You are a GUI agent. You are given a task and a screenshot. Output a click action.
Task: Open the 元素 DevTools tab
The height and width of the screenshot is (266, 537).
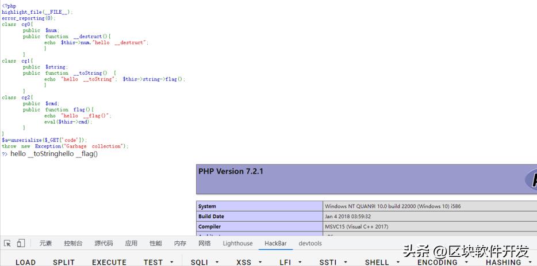pyautogui.click(x=45, y=244)
